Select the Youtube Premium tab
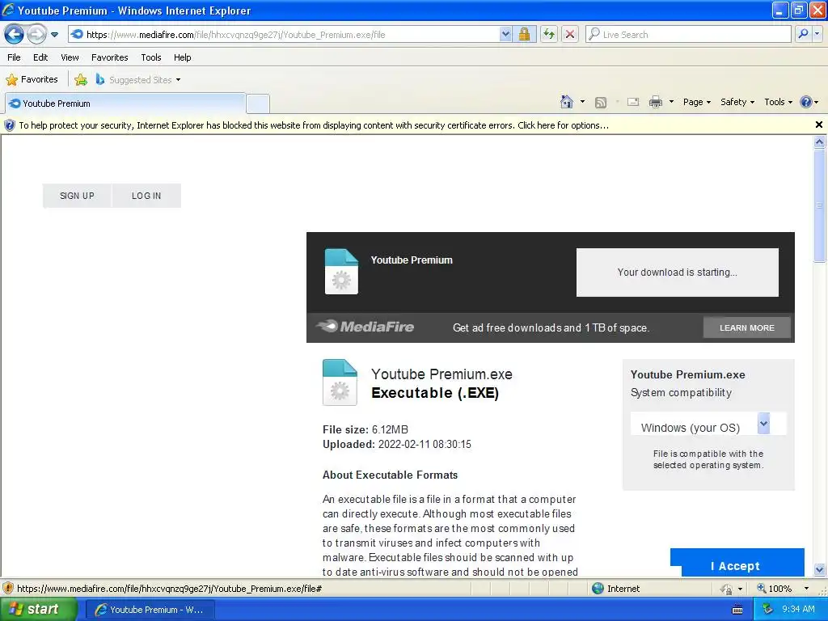 (x=125, y=103)
